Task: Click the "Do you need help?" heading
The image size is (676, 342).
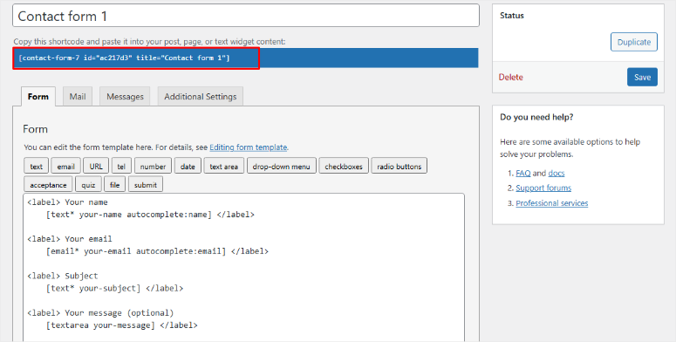Action: (x=536, y=117)
